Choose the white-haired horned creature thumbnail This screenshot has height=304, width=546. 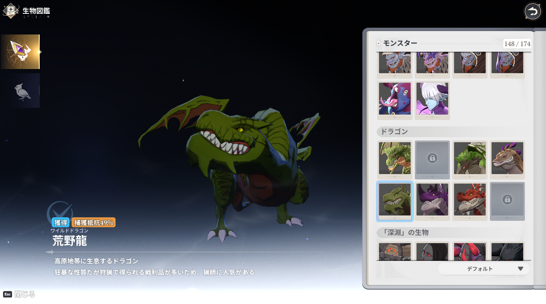point(432,99)
